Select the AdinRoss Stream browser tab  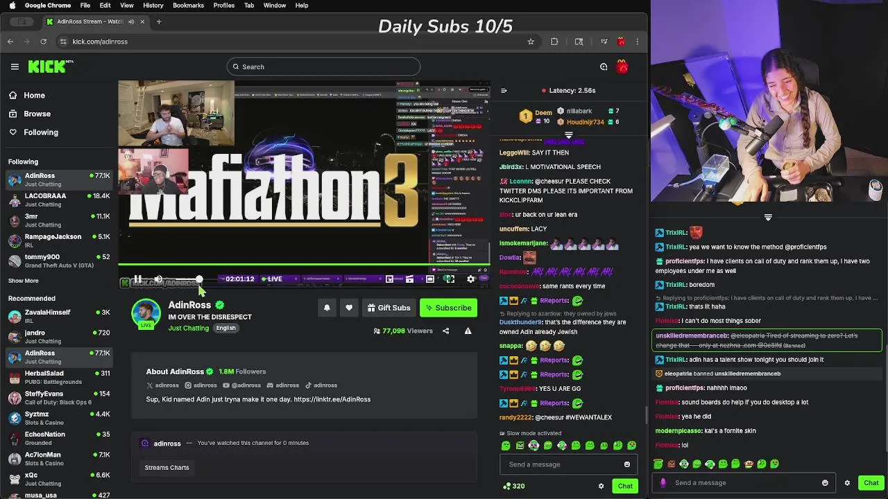96,21
